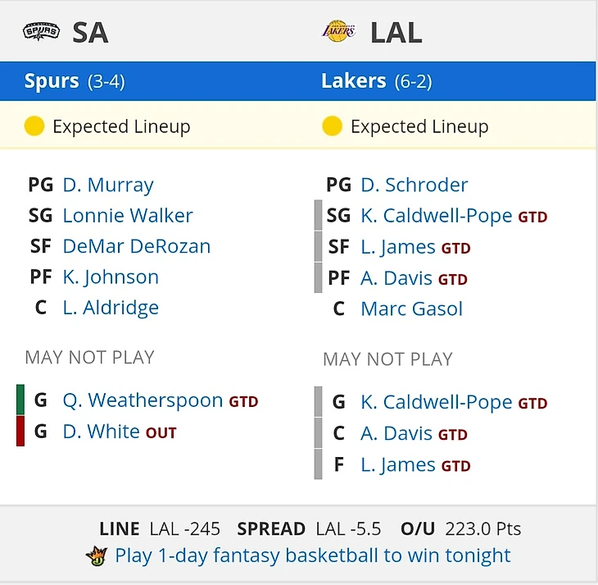
Task: Click the yellow Expected Lineup dot under Lakers
Action: click(332, 126)
